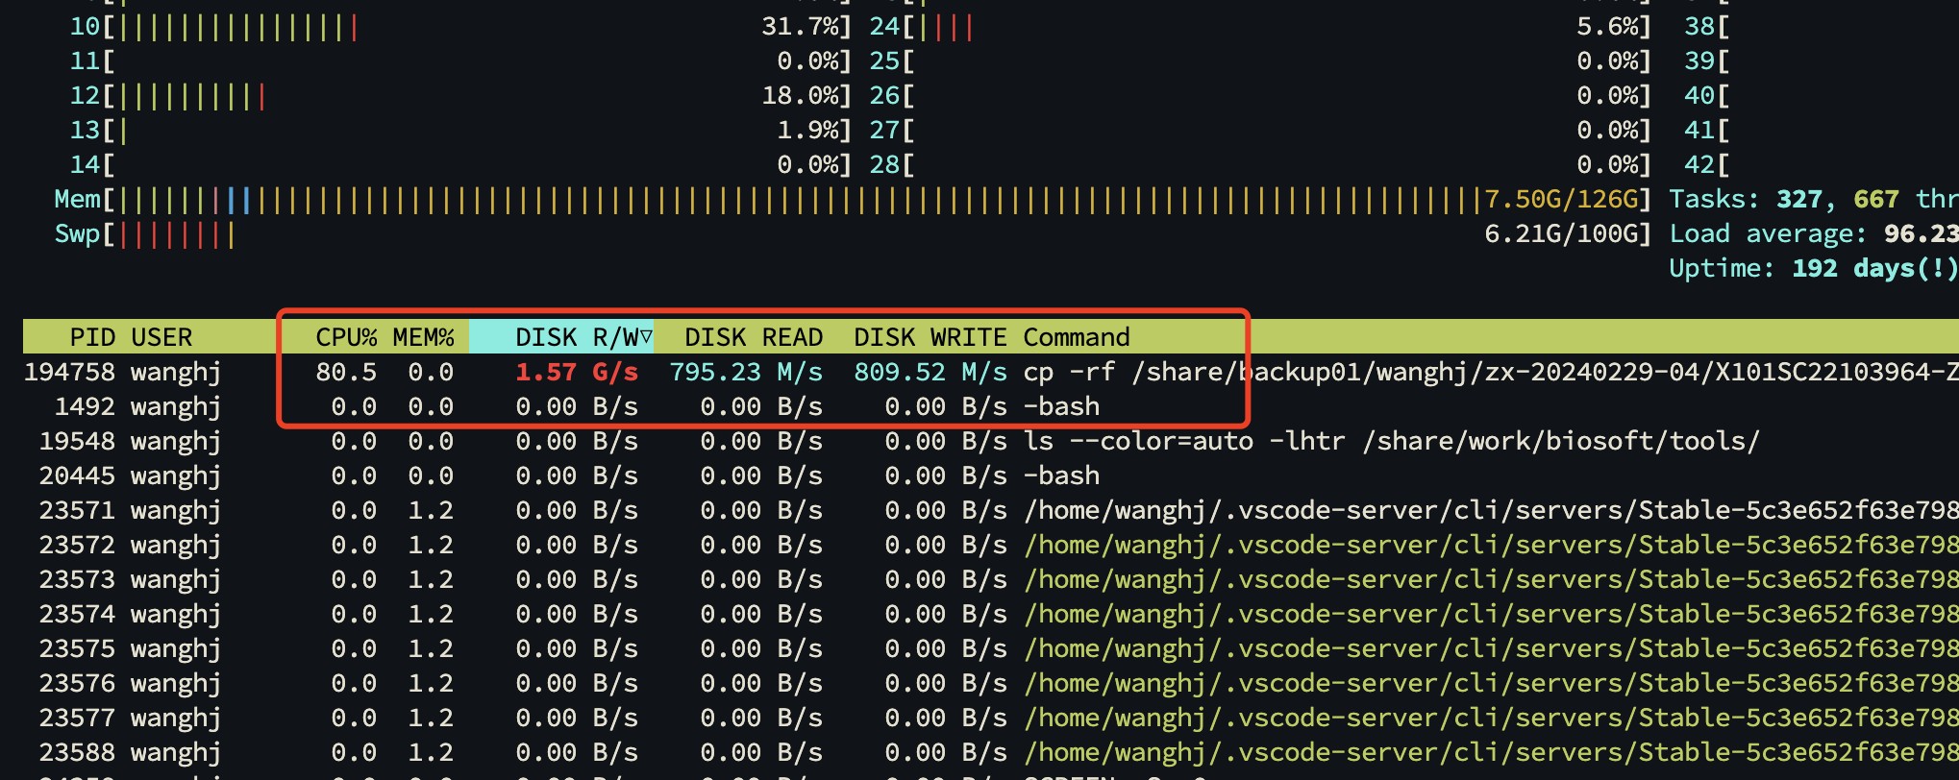This screenshot has width=1959, height=780.
Task: Click the CPU 28 meter label
Action: 884,164
